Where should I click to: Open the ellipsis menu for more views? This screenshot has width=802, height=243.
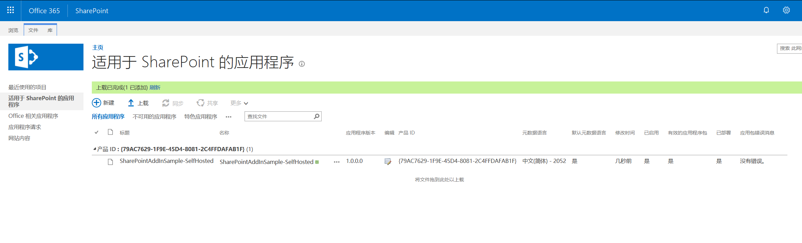click(x=228, y=117)
